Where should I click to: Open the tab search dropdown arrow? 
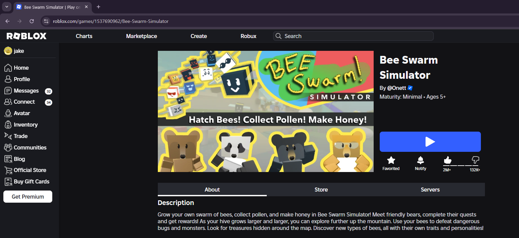[6, 7]
